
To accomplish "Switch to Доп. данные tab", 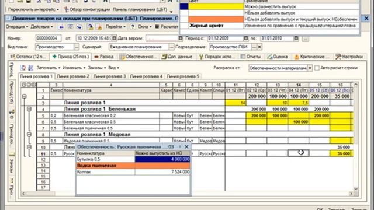I will tap(177, 57).
